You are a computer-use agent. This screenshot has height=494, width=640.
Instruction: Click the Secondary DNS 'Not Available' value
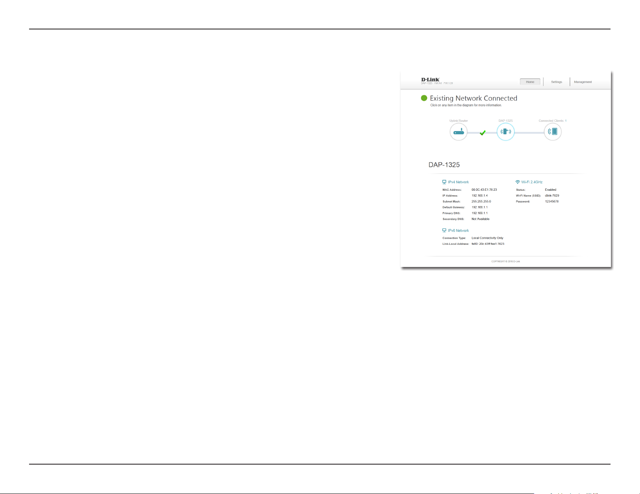[481, 219]
